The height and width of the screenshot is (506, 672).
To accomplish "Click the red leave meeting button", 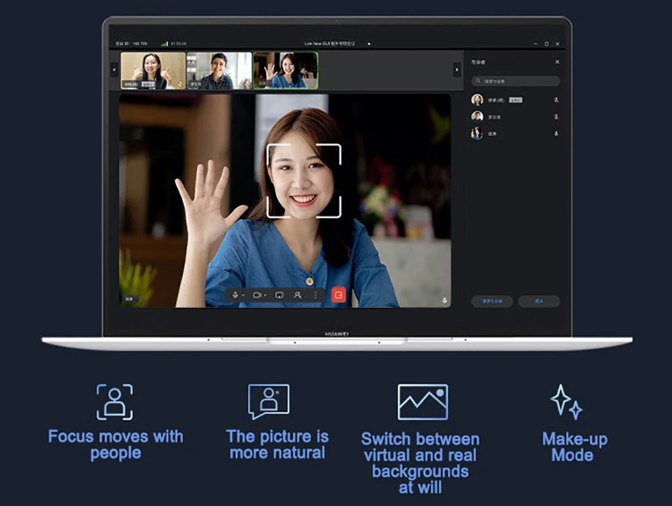I will (x=339, y=294).
